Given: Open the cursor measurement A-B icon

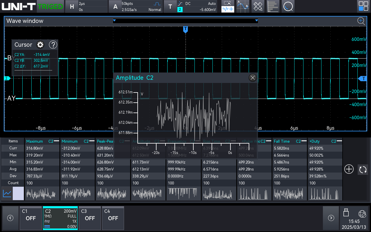Looking at the screenshot, I should click(243, 6).
